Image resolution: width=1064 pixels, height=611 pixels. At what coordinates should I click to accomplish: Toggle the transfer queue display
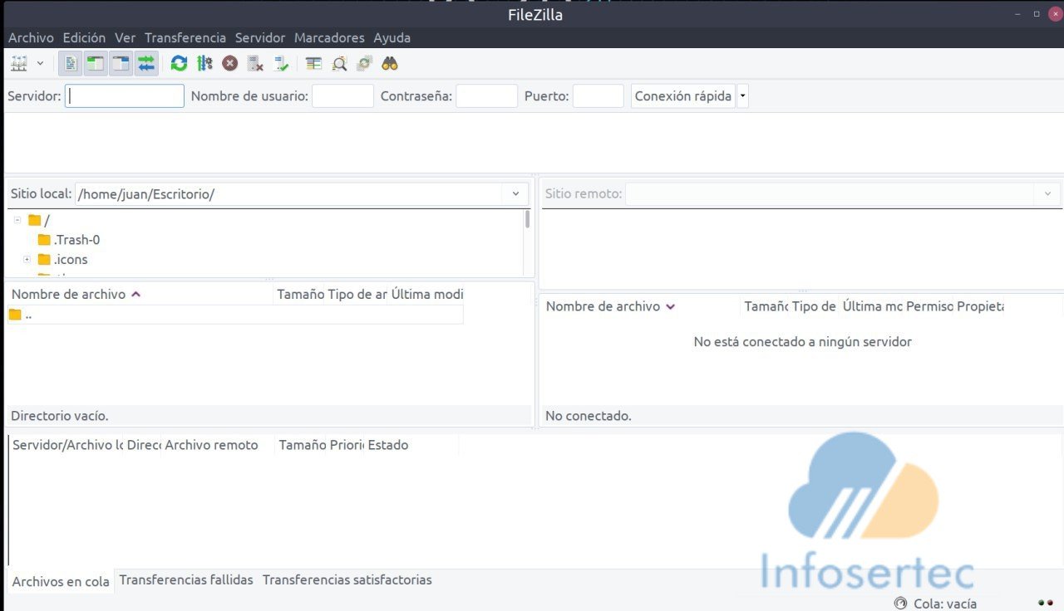146,63
